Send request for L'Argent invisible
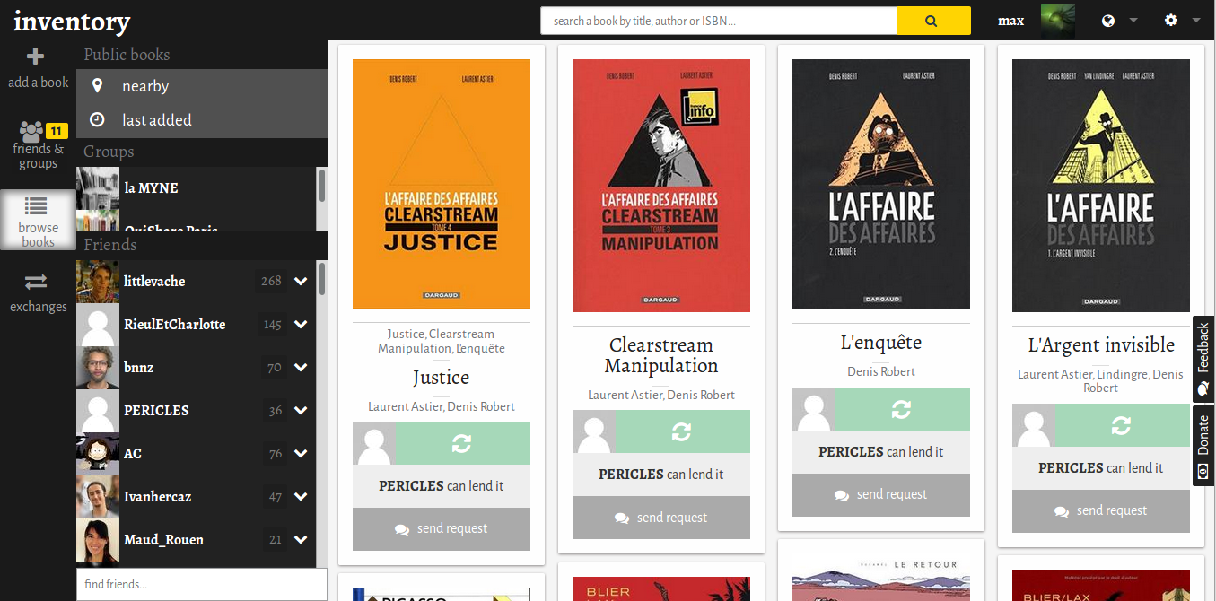This screenshot has height=601, width=1216. tap(1101, 511)
